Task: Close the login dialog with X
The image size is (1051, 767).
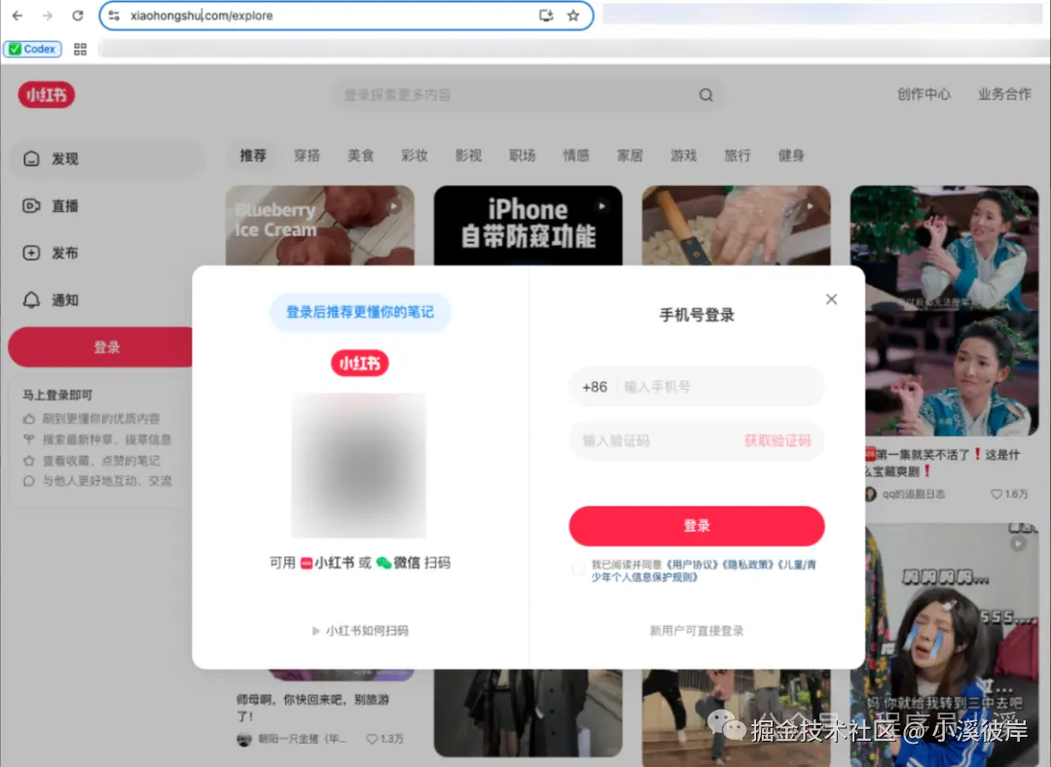Action: (831, 299)
